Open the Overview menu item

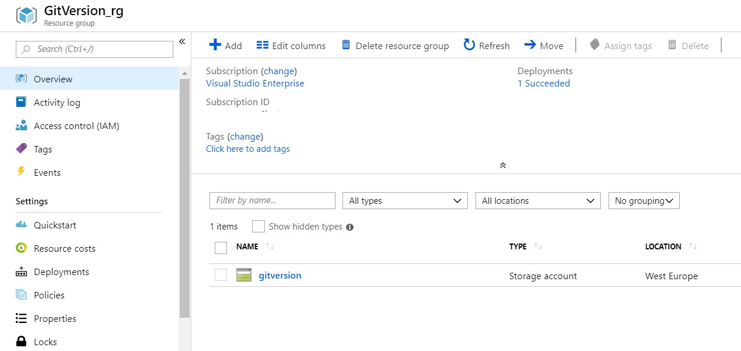[89, 79]
